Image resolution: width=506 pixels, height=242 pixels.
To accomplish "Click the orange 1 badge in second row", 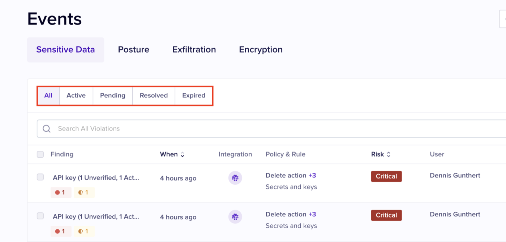I will (84, 231).
